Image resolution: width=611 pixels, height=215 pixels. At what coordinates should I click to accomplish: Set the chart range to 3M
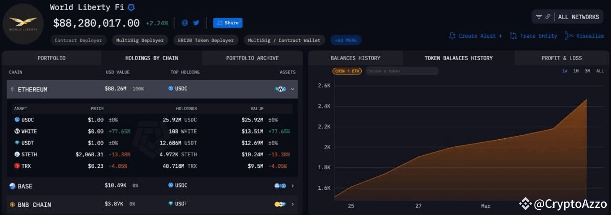click(588, 71)
